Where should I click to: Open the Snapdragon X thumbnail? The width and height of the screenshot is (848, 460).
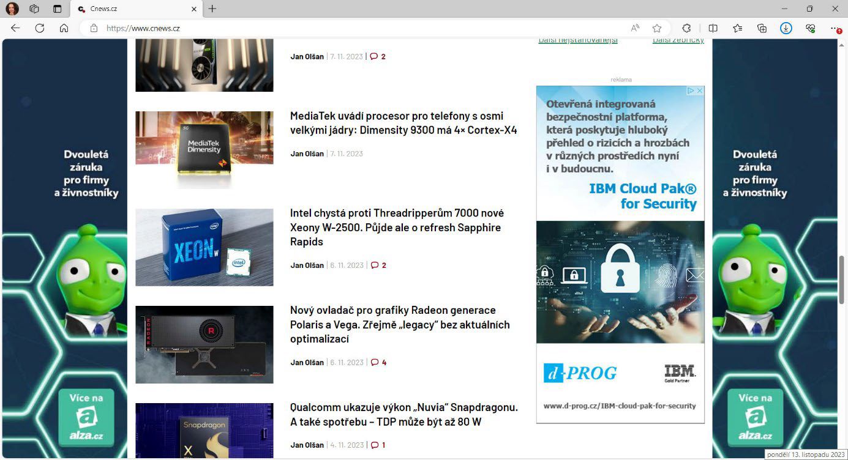click(204, 431)
